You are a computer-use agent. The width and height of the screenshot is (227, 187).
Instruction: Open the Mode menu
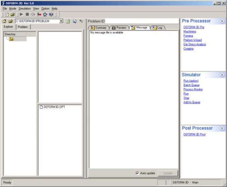(13, 8)
